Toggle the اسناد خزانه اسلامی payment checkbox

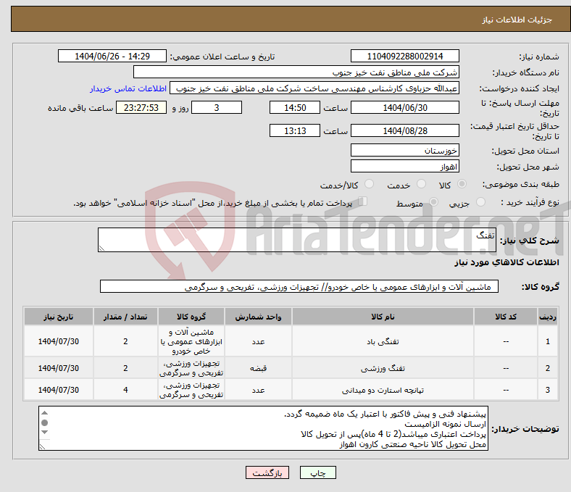tap(363, 201)
